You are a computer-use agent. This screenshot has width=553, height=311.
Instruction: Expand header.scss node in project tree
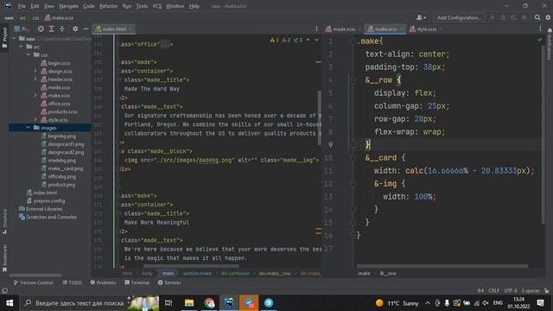(35, 79)
